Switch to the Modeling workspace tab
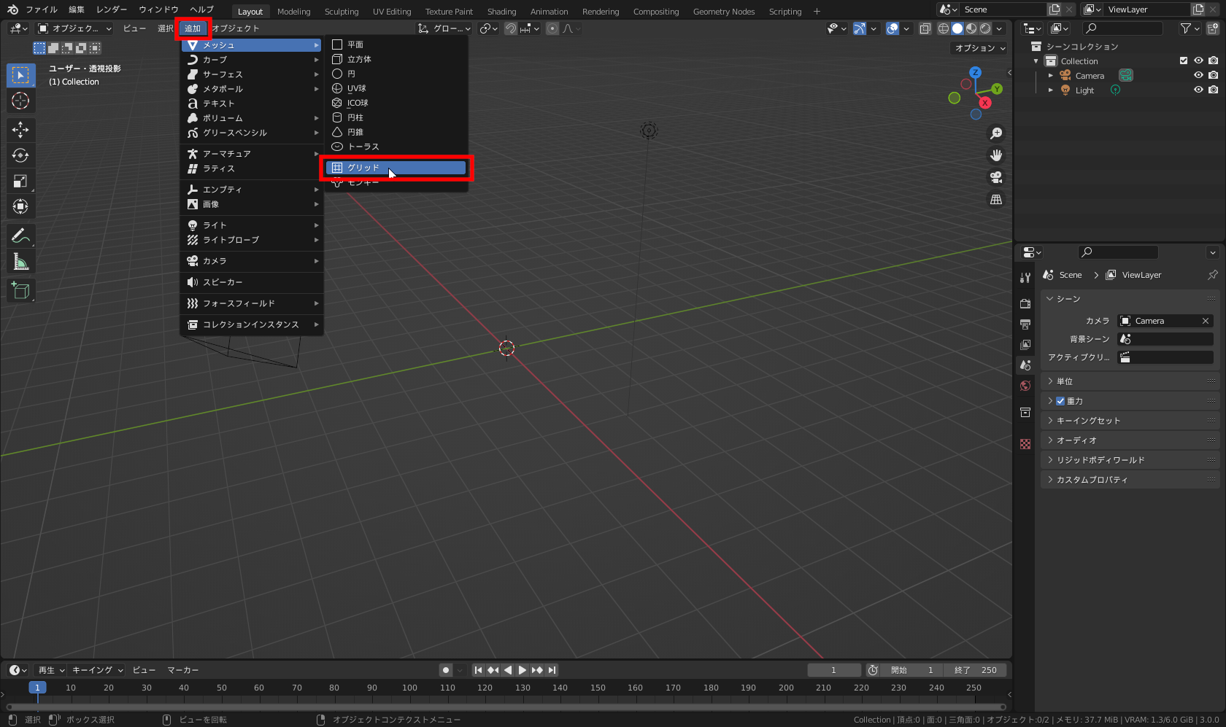1226x727 pixels. pos(293,11)
